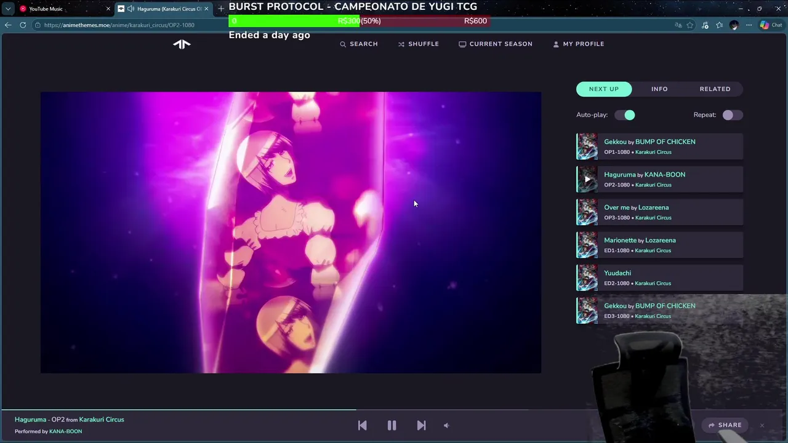Click the shuffle arrows icon in nav
The height and width of the screenshot is (443, 788).
(401, 44)
